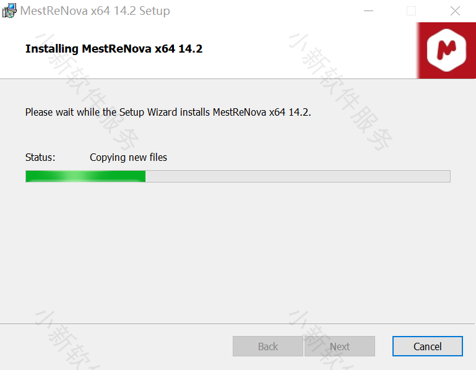The image size is (476, 370).
Task: Click the bright highlight glow on progress bar
Action: 76,176
